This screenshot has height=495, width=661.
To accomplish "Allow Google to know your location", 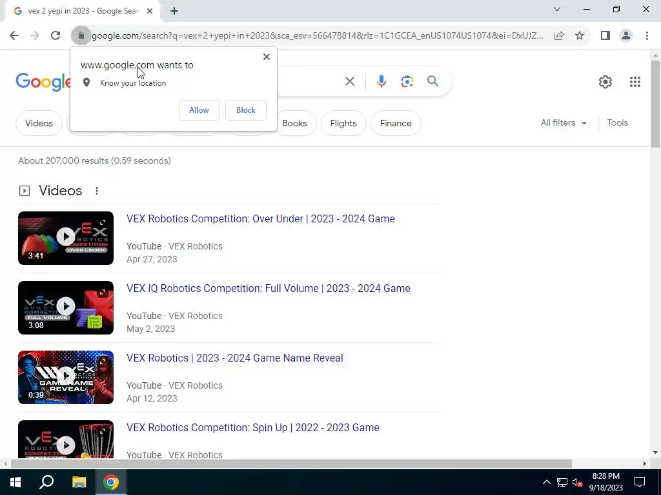I will point(199,110).
